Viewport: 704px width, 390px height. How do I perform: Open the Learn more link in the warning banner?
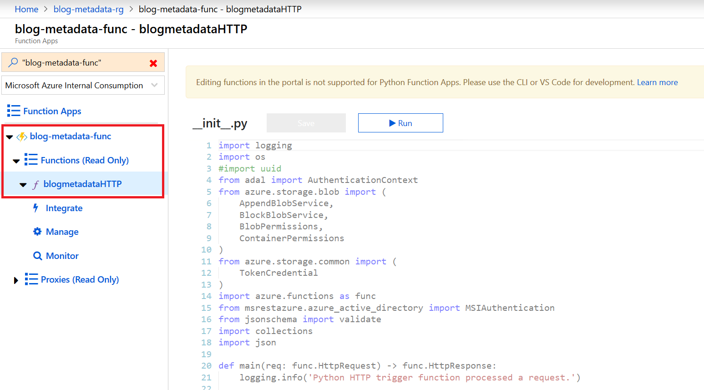coord(657,82)
